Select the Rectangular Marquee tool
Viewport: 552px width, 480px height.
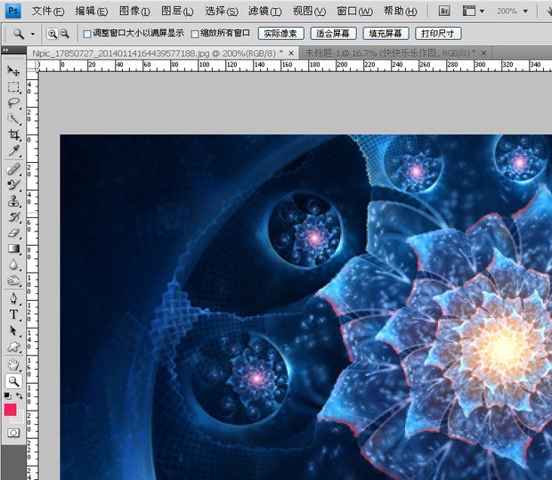(13, 87)
